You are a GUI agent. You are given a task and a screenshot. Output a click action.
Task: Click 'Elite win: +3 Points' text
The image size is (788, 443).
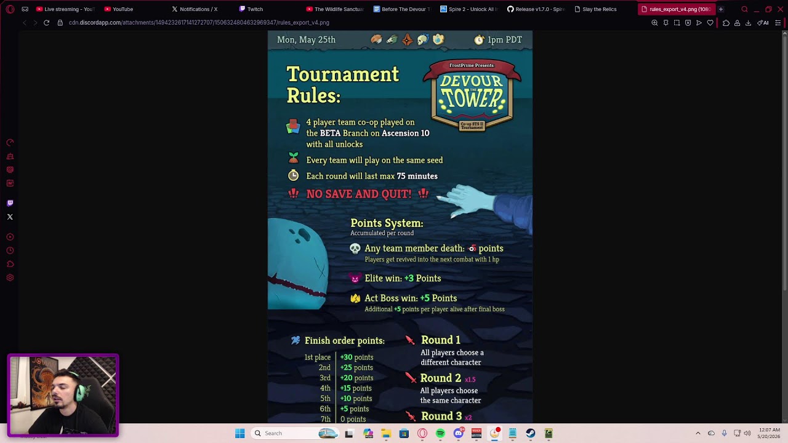(x=403, y=278)
